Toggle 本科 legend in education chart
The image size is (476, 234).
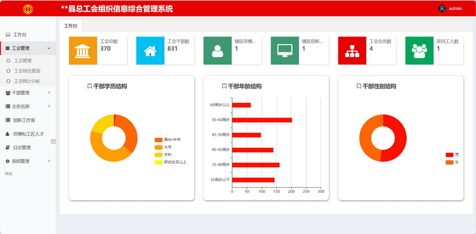163,155
